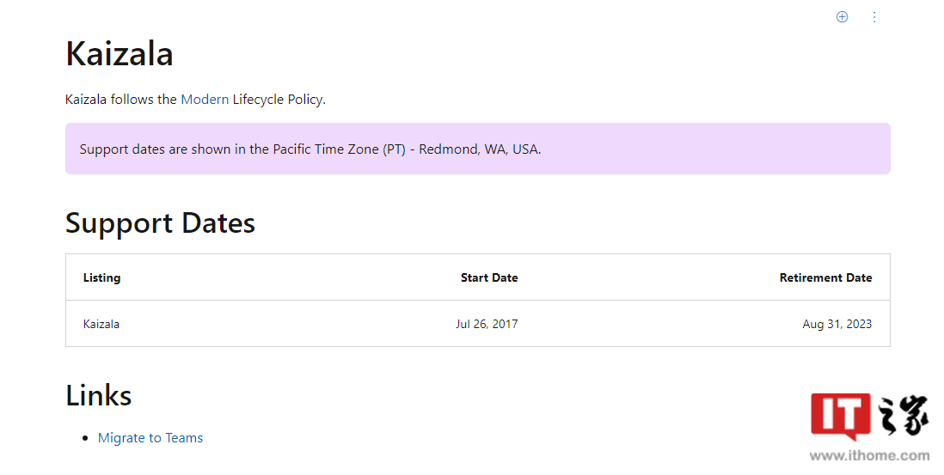Open the three-dot more options menu
944x475 pixels.
coord(874,17)
